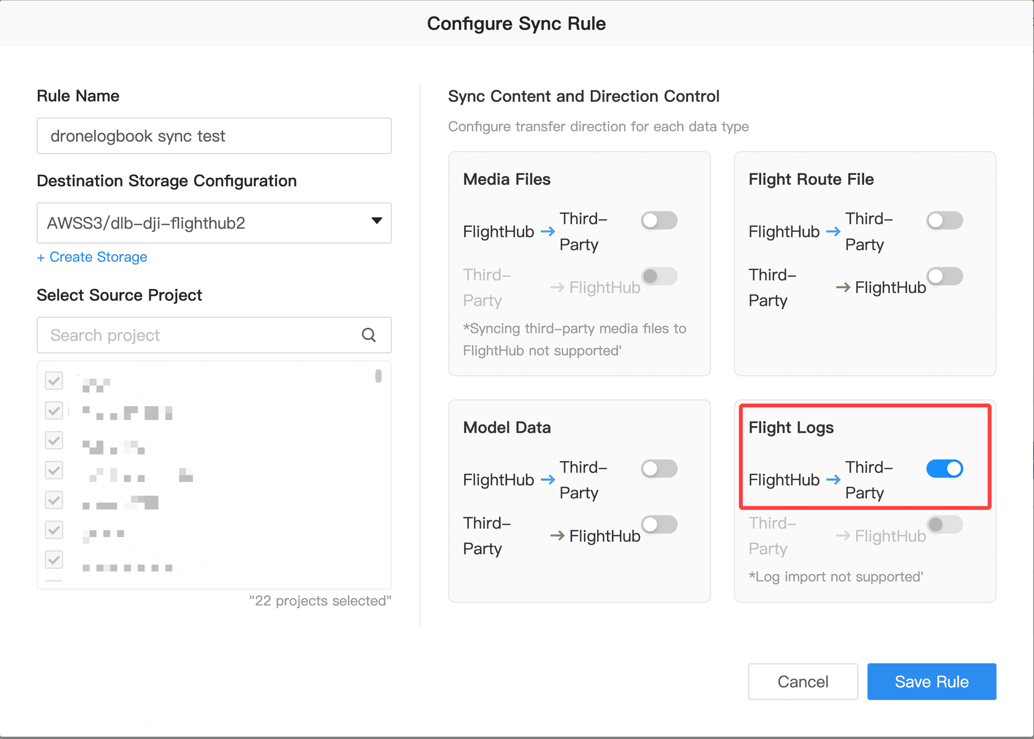This screenshot has height=739, width=1034.
Task: Click the Cancel button
Action: [803, 682]
